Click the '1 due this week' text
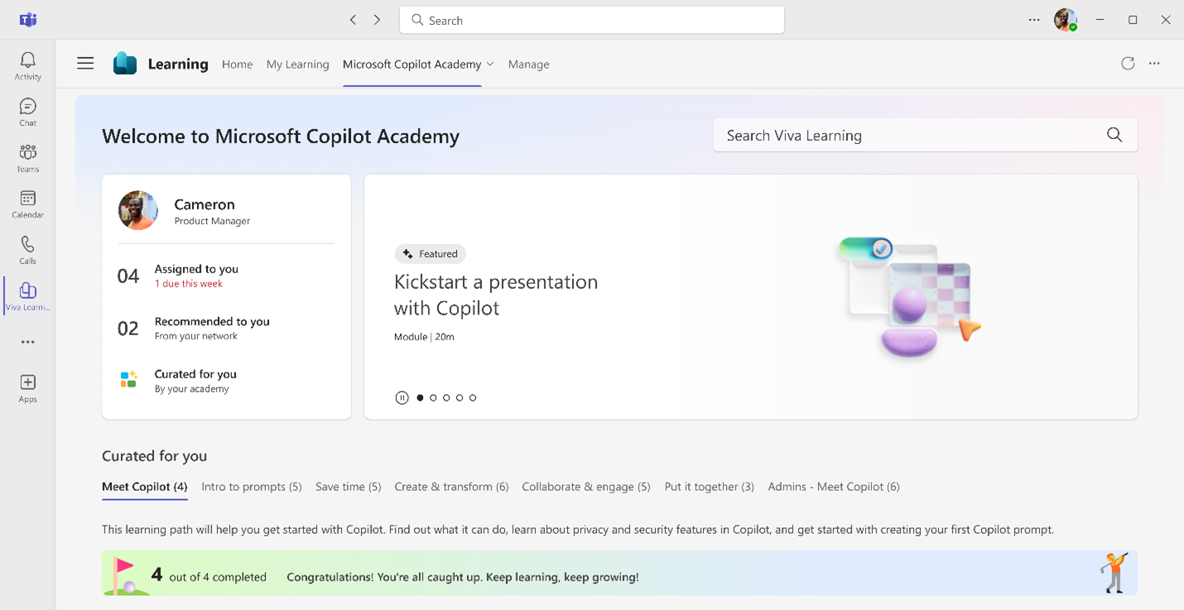 pyautogui.click(x=189, y=284)
